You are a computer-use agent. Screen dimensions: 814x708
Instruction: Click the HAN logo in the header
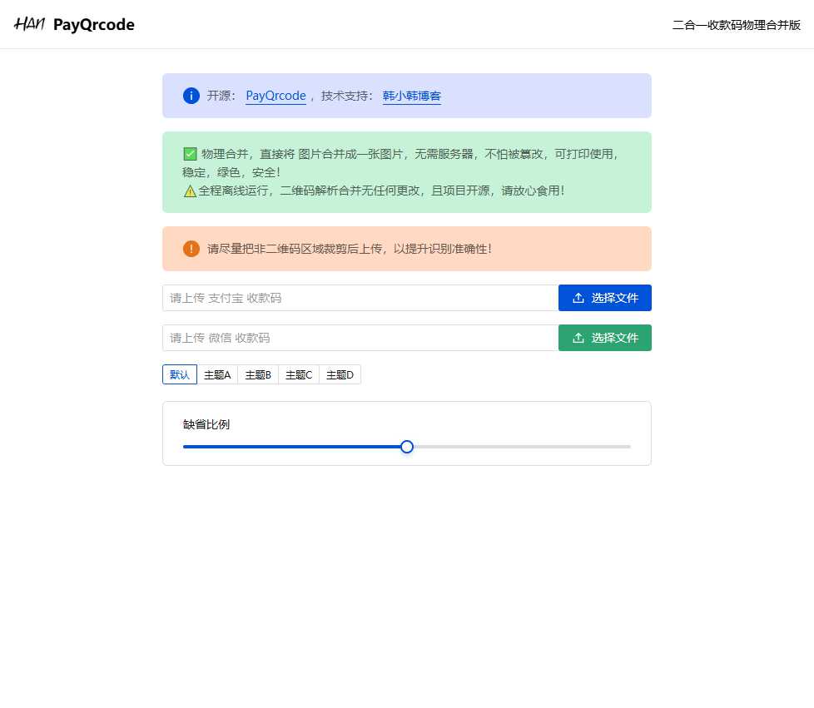[x=29, y=24]
